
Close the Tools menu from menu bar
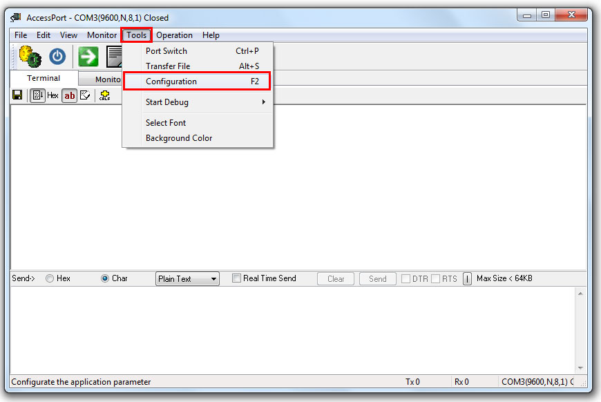(x=137, y=35)
